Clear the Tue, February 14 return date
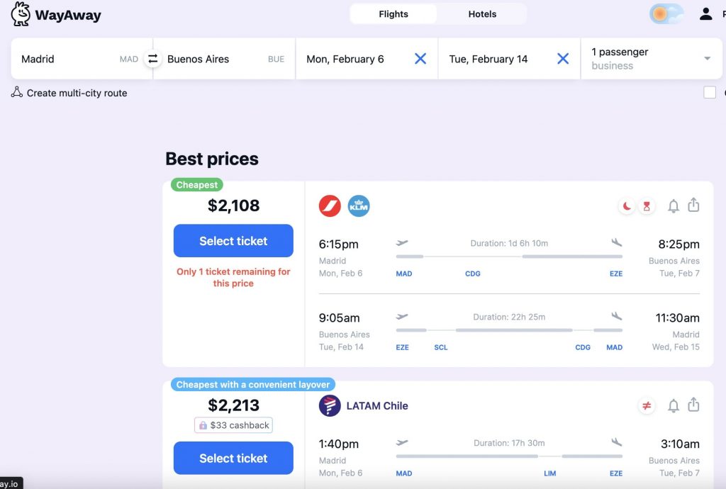 pyautogui.click(x=563, y=59)
